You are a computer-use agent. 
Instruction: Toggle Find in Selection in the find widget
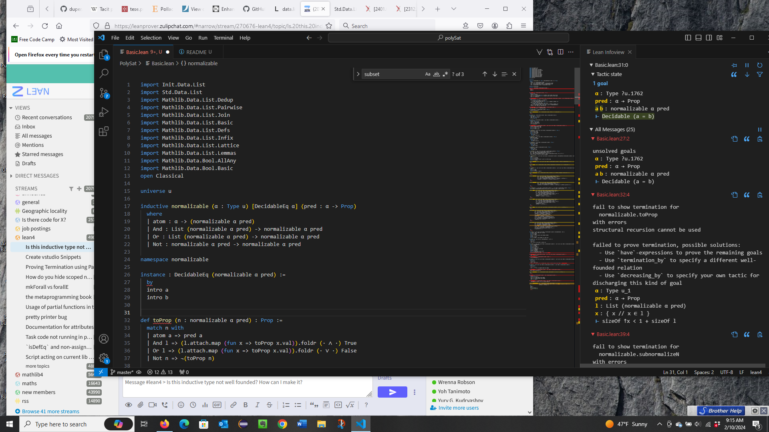click(x=504, y=74)
